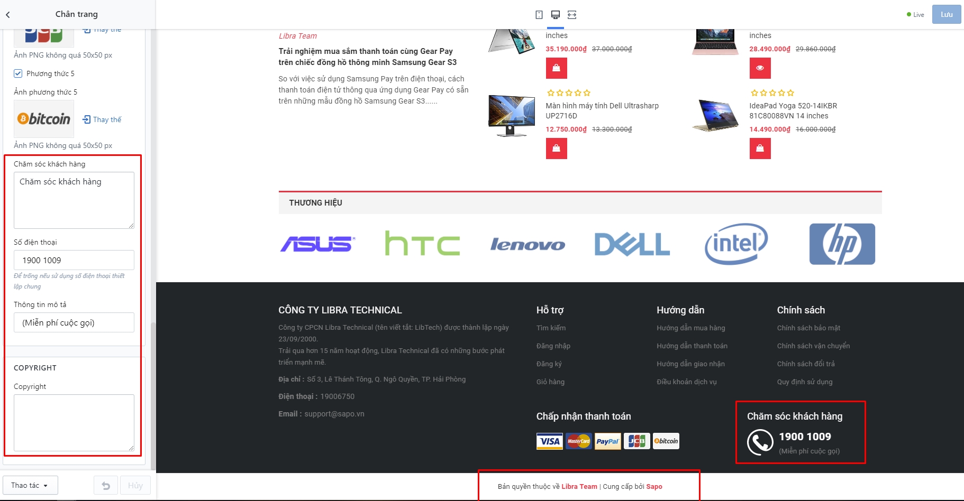Click the phone icon beside 1900 1009
This screenshot has height=501, width=964.
point(760,442)
